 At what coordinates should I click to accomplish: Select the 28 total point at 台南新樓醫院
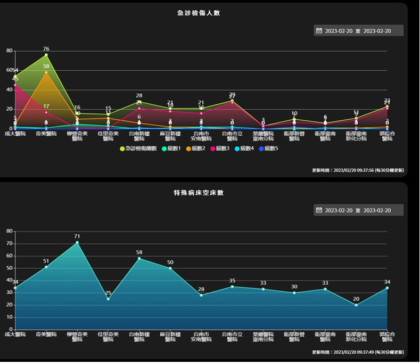pos(139,102)
